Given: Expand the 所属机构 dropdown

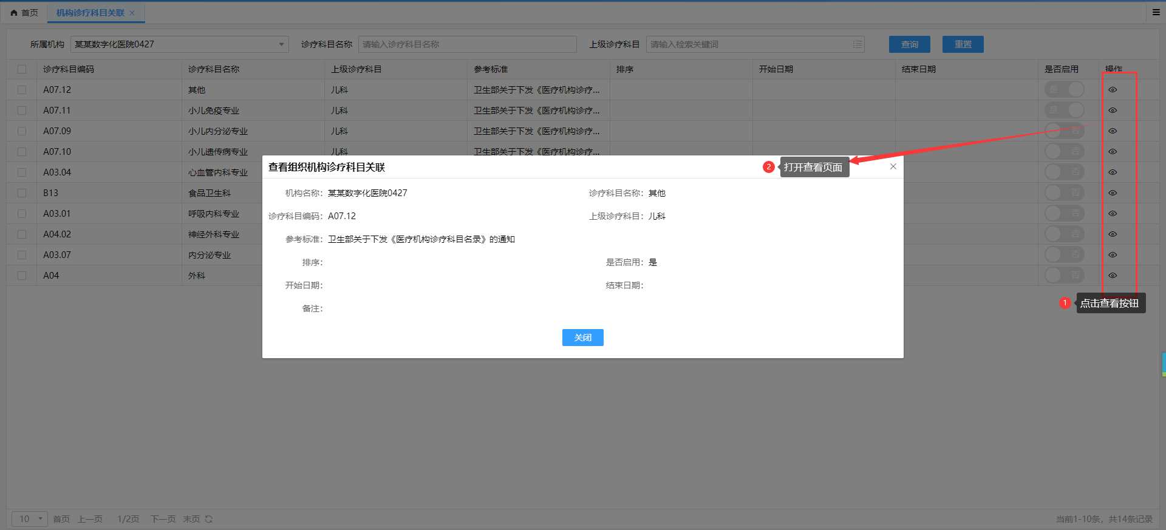Looking at the screenshot, I should (x=281, y=44).
